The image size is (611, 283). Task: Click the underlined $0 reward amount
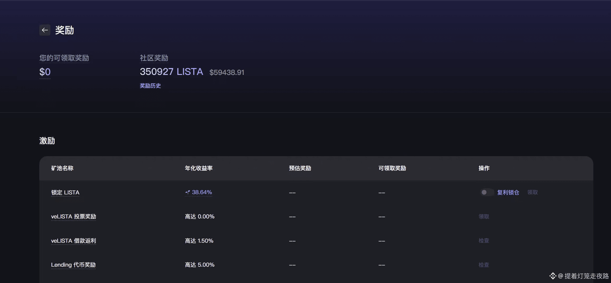point(45,71)
